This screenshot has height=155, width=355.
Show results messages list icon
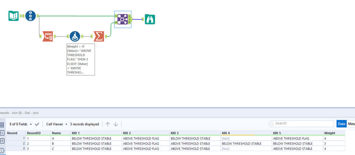click(x=2, y=125)
